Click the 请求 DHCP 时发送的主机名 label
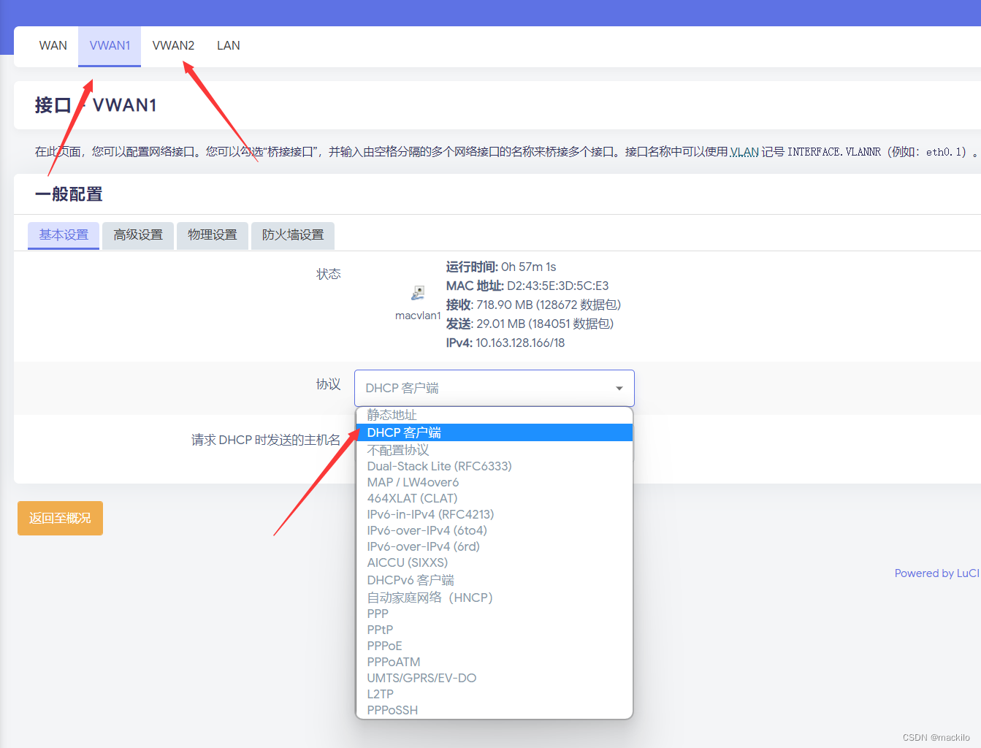 (x=266, y=440)
